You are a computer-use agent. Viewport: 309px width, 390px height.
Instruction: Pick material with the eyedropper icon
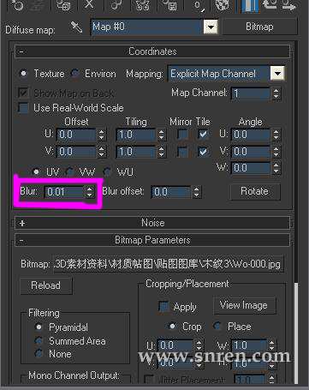pyautogui.click(x=76, y=27)
